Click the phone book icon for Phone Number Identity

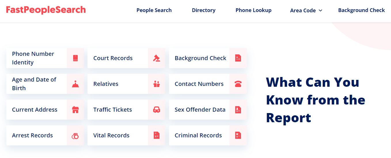coord(75,58)
